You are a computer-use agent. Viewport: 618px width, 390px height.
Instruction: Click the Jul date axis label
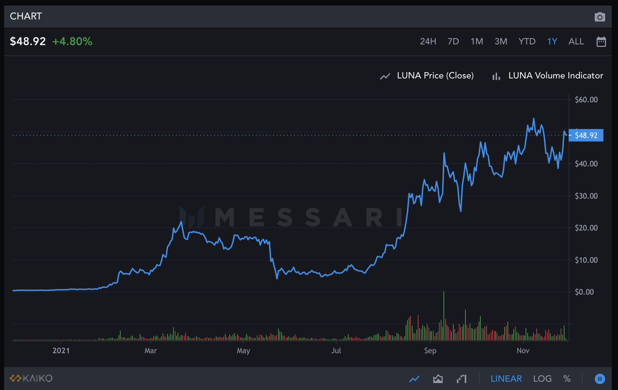coord(336,351)
